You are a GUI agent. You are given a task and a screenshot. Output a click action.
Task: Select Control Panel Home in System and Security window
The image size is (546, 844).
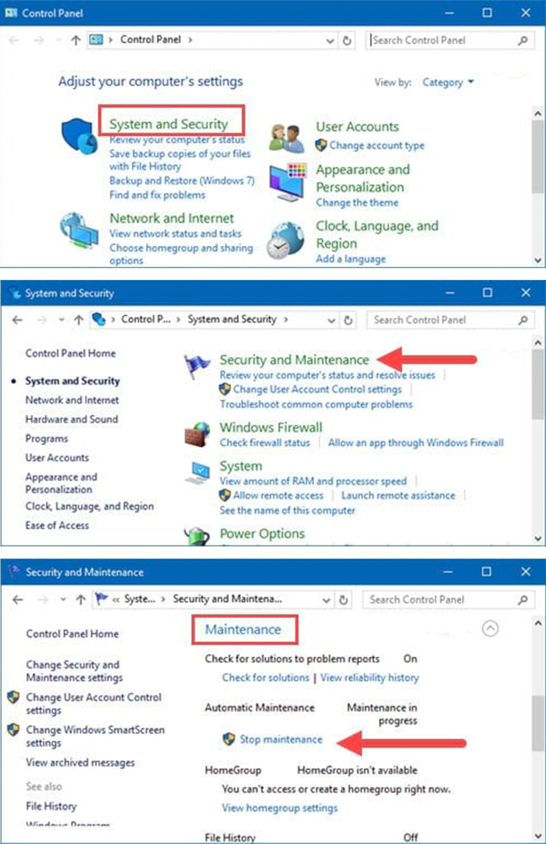point(71,353)
